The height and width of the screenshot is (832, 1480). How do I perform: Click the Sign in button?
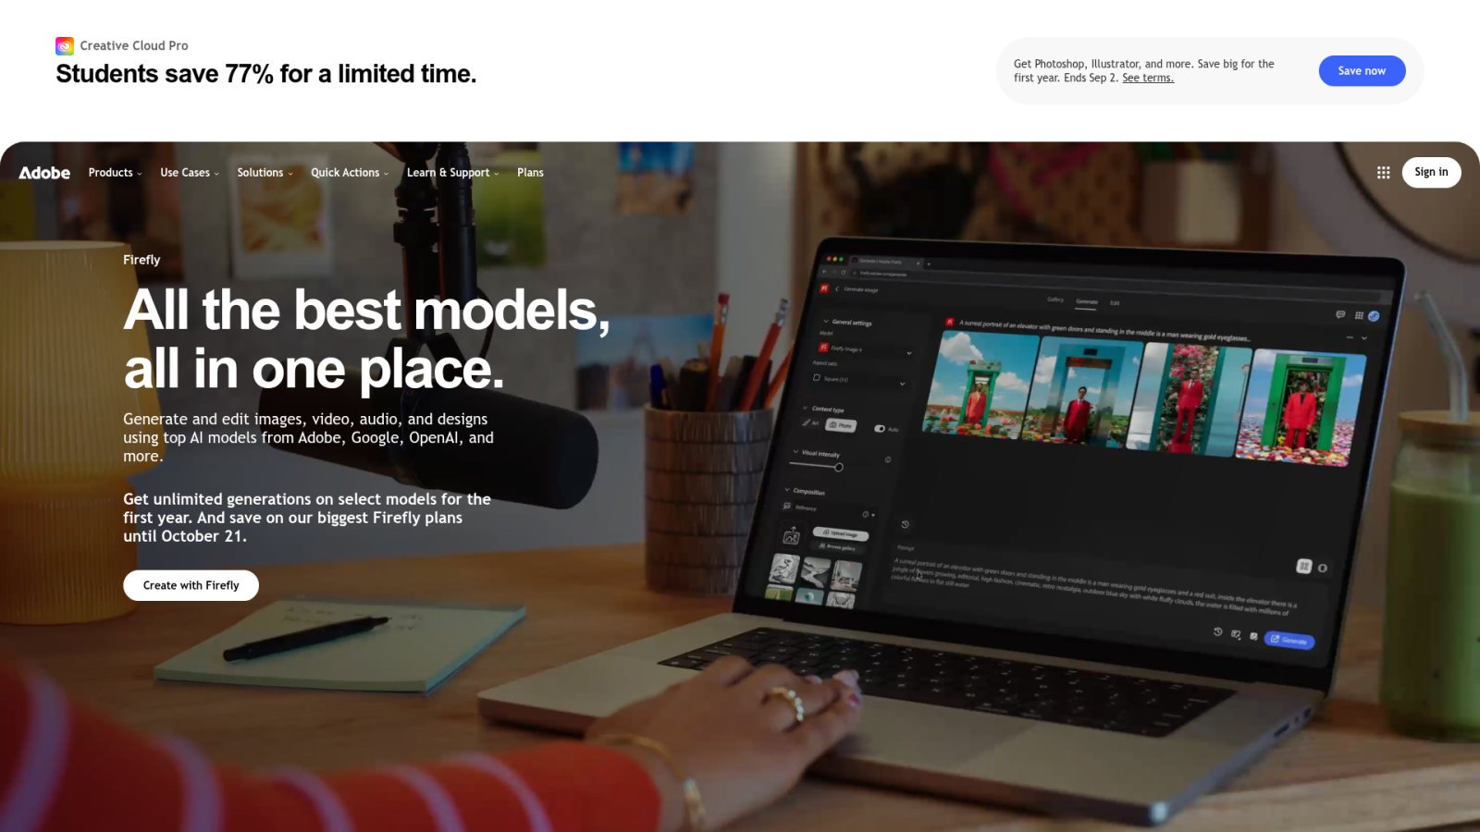tap(1431, 172)
